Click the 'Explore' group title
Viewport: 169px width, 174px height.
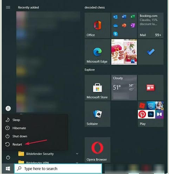90,70
